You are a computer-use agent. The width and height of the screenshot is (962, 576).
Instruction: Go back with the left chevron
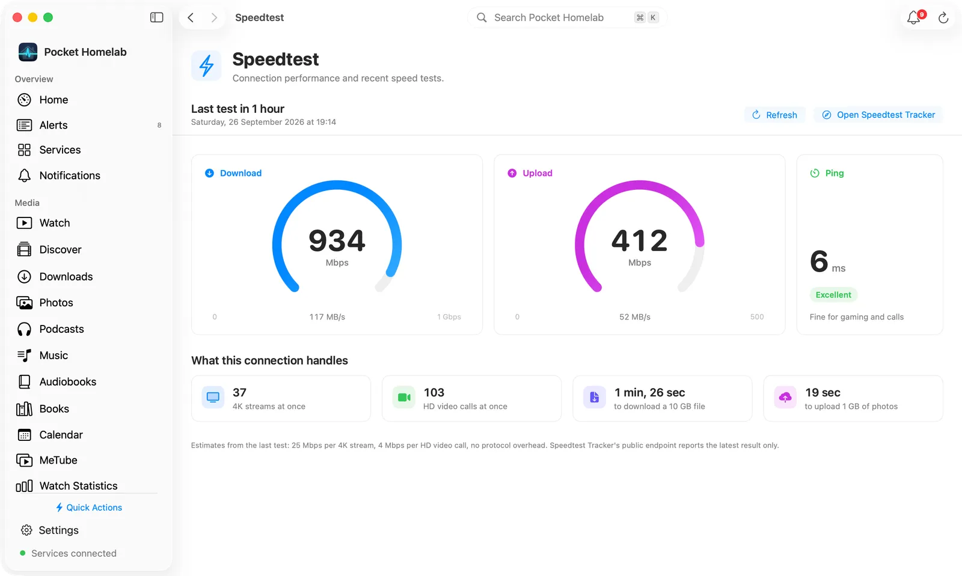[191, 17]
